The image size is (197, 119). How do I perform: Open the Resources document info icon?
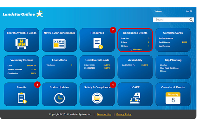click(x=98, y=43)
